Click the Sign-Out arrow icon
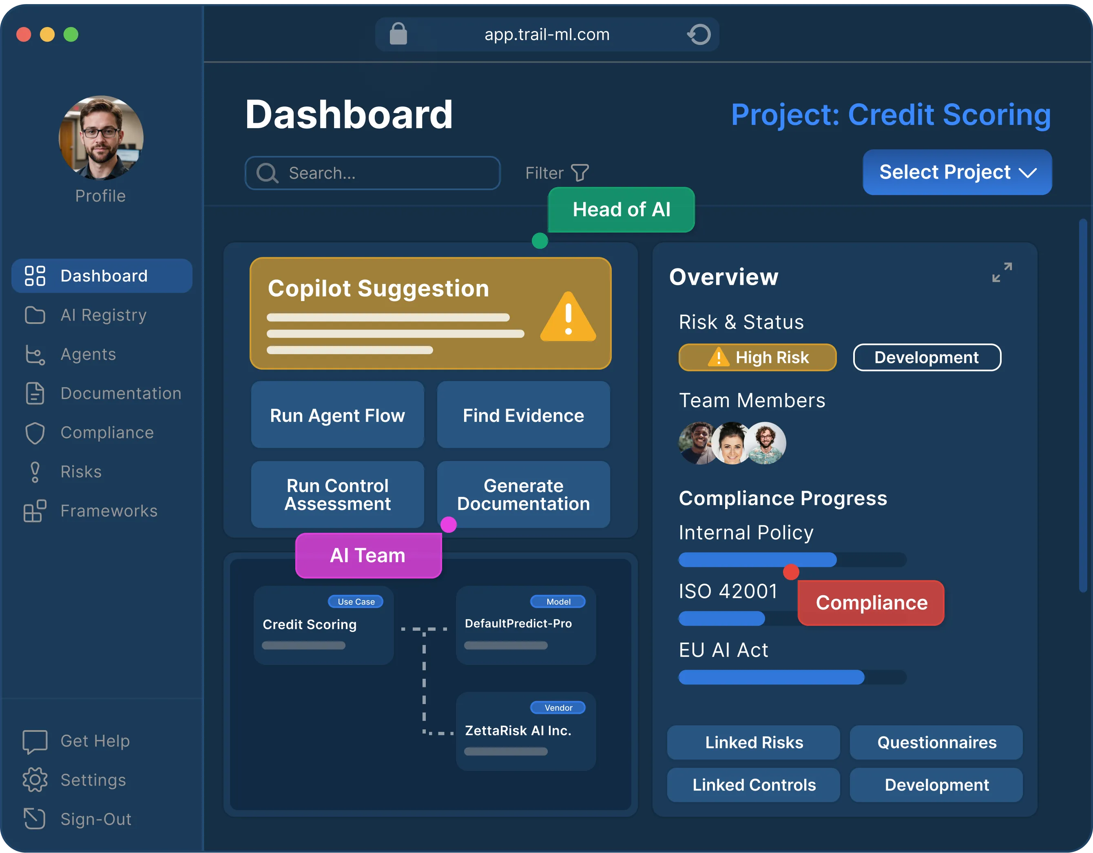 pyautogui.click(x=35, y=819)
